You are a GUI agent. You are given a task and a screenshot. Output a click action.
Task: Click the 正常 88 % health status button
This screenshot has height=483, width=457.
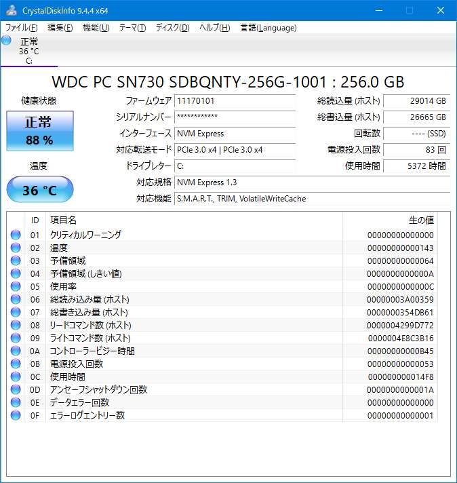(x=40, y=131)
